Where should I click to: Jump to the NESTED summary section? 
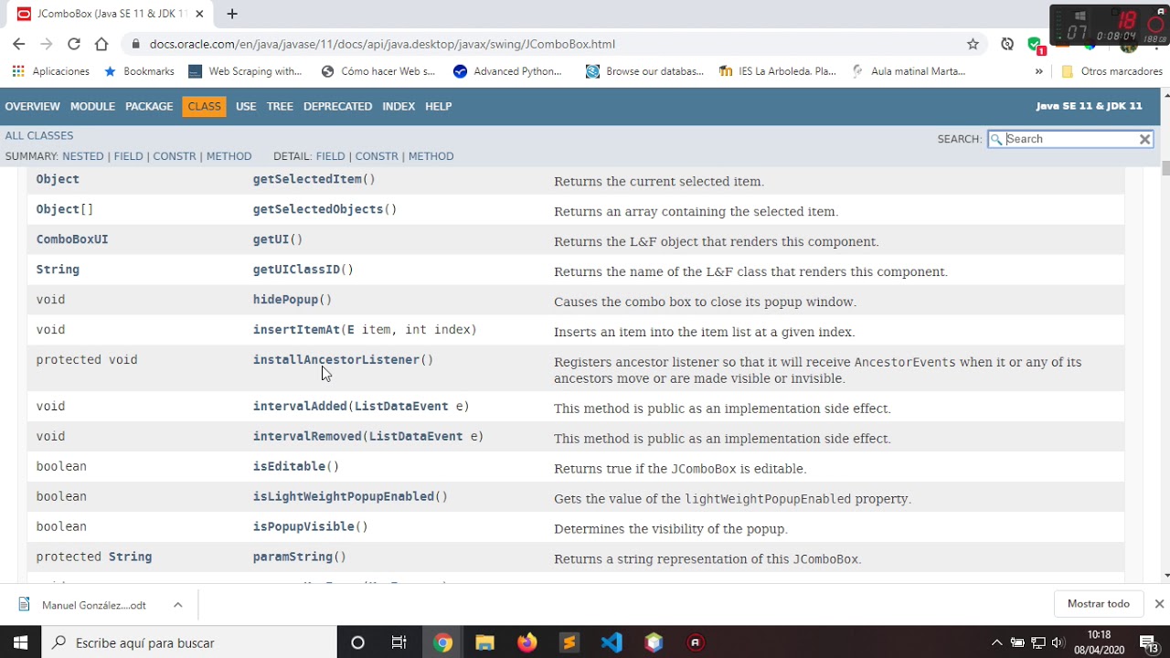point(82,156)
